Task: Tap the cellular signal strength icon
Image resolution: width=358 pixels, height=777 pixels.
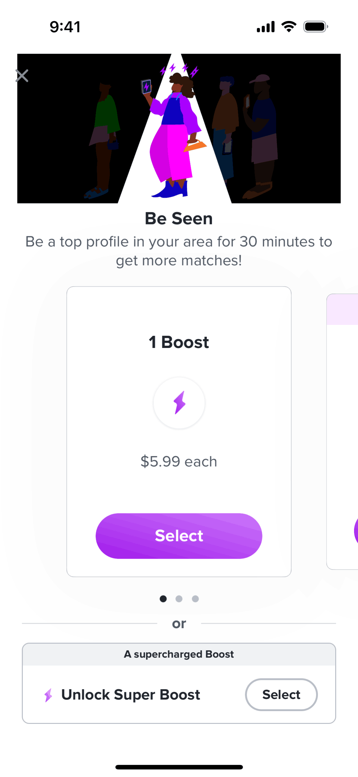Action: click(x=265, y=27)
